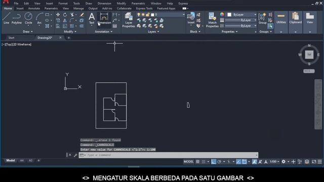Select the Stretch tool
324x182 pixels.
point(58,26)
